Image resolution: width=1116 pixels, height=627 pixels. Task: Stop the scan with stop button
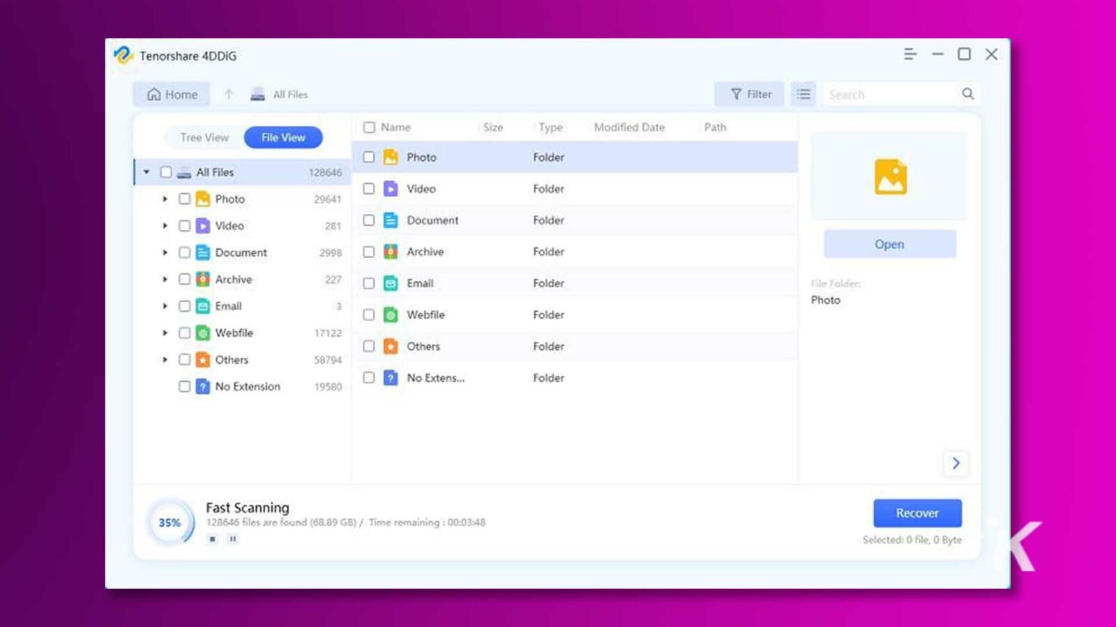click(213, 539)
